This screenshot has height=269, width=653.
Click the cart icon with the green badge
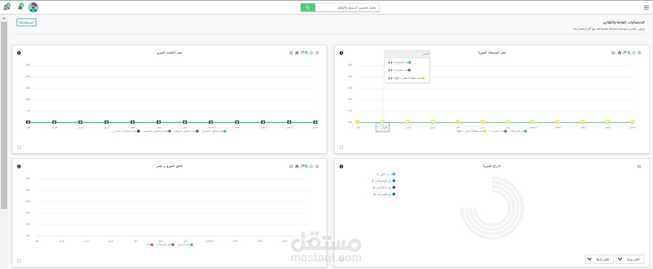(6, 7)
